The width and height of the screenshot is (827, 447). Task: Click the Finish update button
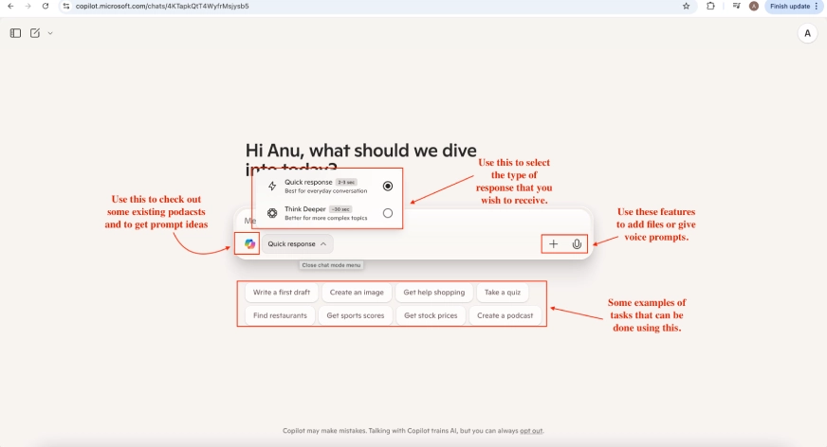pyautogui.click(x=790, y=7)
